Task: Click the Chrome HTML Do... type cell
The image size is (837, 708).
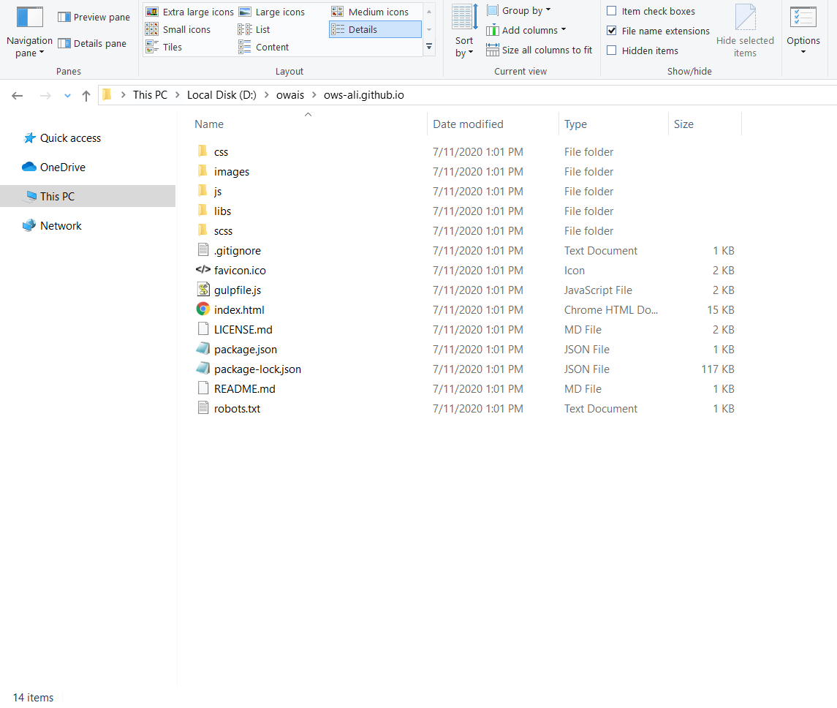Action: pyautogui.click(x=610, y=309)
